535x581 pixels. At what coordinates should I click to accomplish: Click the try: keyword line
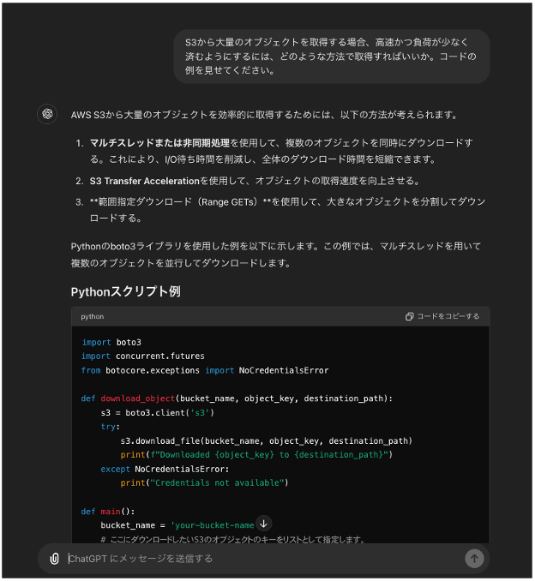pyautogui.click(x=110, y=427)
